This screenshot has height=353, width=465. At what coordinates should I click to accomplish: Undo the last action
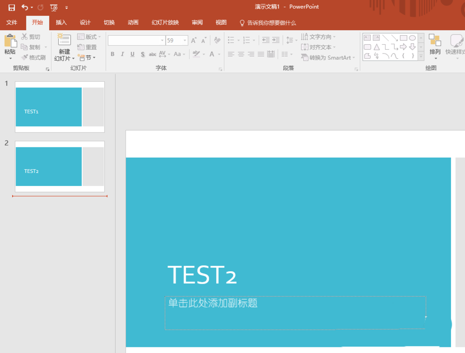point(25,7)
